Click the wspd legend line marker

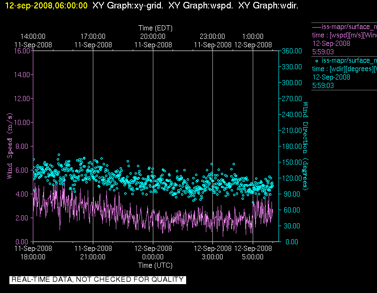coord(317,27)
